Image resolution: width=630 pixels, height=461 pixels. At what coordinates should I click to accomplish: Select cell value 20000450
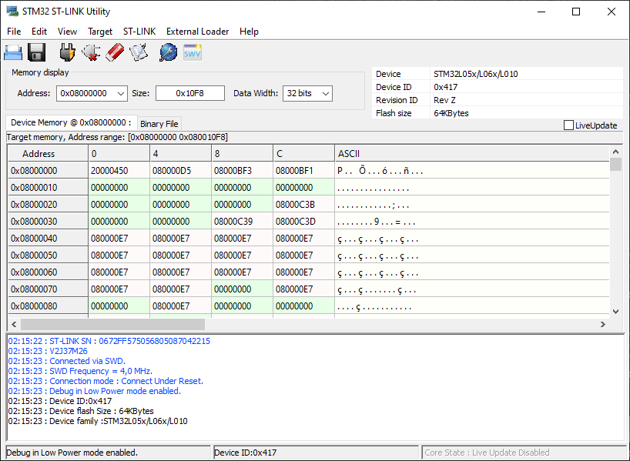pyautogui.click(x=119, y=171)
